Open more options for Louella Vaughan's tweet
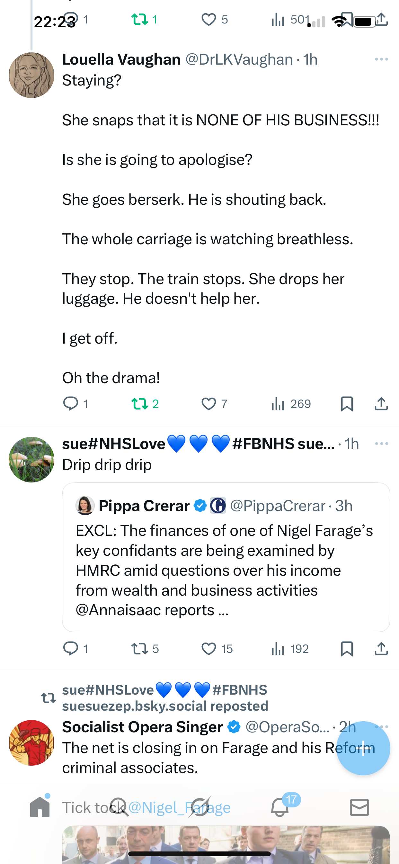Screen dimensions: 399x864 click(381, 59)
